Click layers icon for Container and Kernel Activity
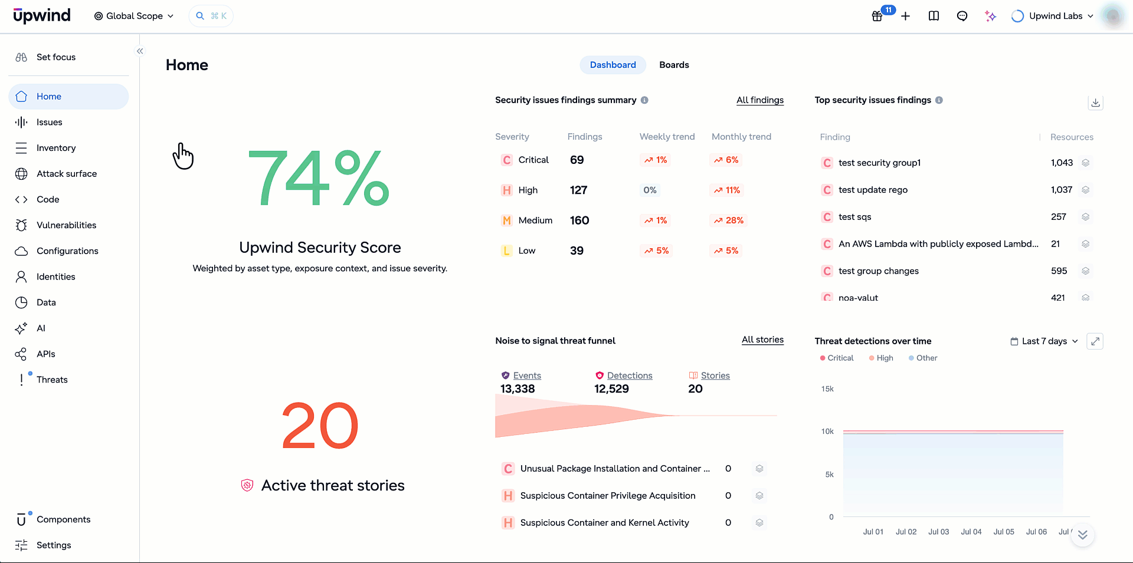 759,523
